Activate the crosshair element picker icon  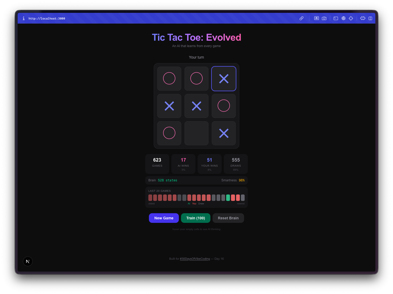(351, 18)
